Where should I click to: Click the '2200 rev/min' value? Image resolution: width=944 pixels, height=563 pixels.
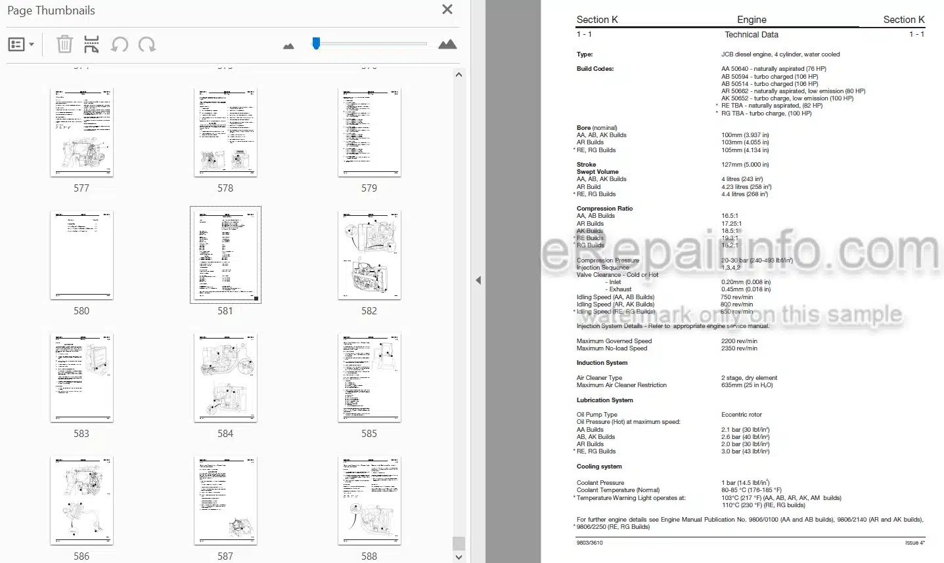[x=739, y=341]
